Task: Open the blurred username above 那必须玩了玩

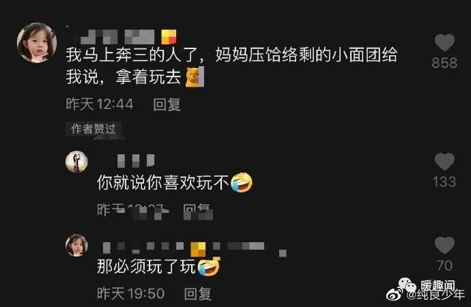Action: [x=194, y=248]
